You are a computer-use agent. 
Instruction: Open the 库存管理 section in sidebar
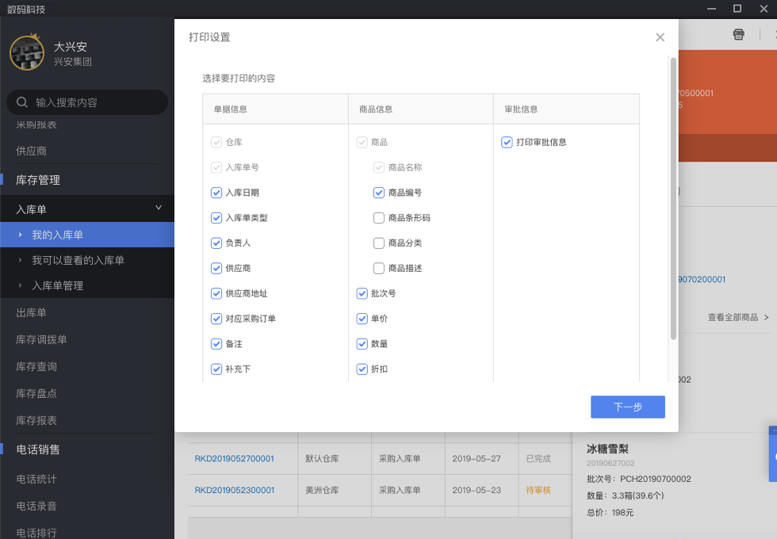pyautogui.click(x=38, y=180)
